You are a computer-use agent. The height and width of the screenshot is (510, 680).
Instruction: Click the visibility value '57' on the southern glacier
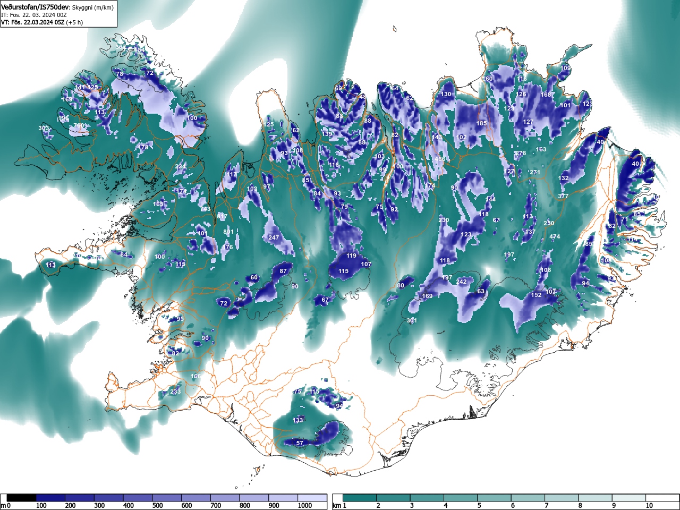click(x=300, y=443)
